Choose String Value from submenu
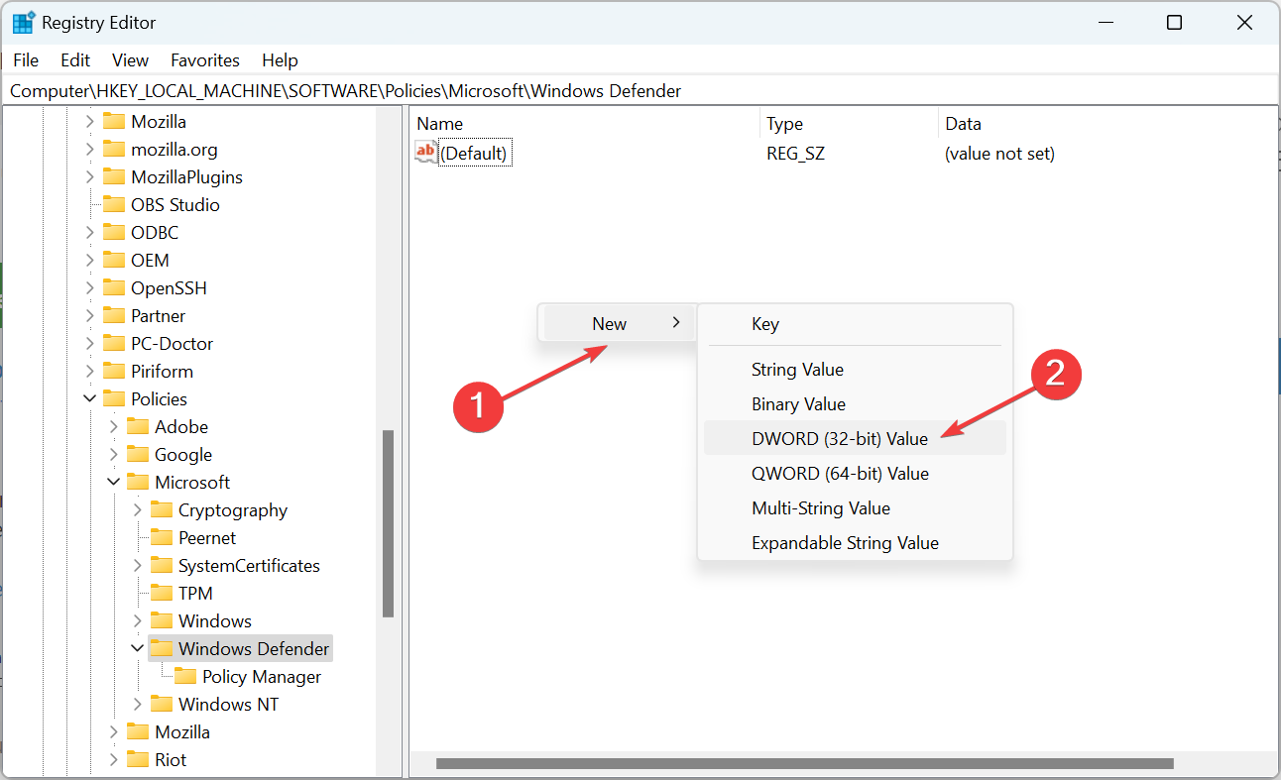 855,369
